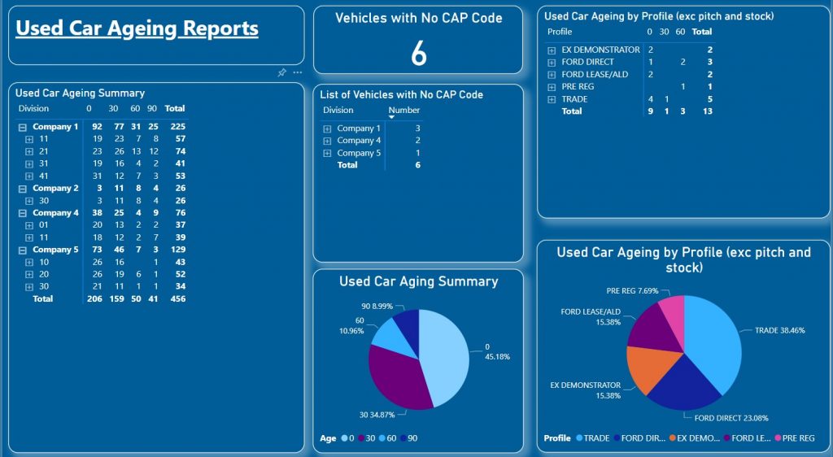Sort by Division column in ageing summary
Screen dimensions: 833x457
pyautogui.click(x=33, y=108)
